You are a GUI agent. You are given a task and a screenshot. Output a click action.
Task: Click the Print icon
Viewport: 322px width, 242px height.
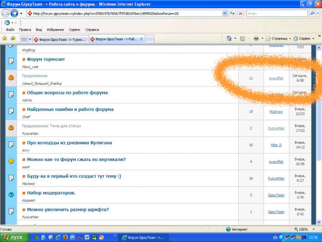[x=256, y=38]
